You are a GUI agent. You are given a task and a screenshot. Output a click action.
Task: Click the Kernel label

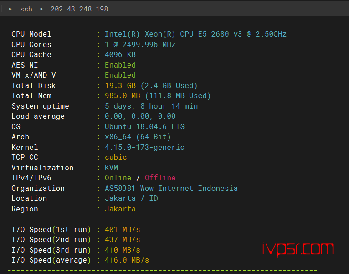click(x=25, y=147)
